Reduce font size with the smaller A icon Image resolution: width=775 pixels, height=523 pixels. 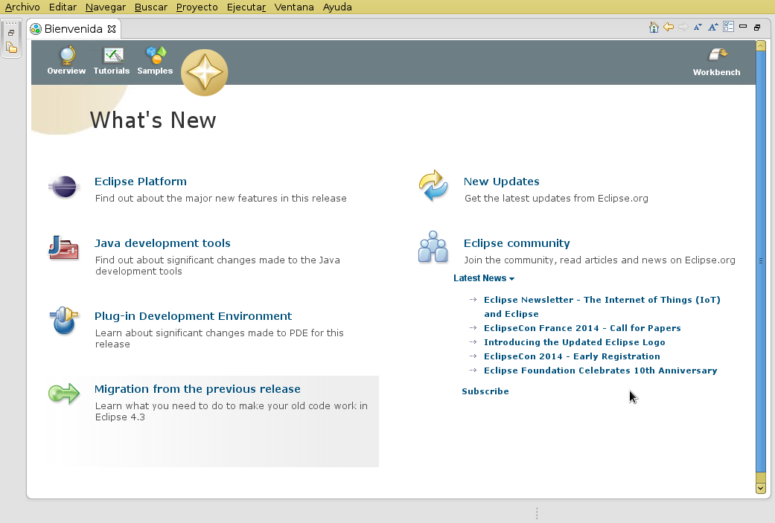point(698,28)
